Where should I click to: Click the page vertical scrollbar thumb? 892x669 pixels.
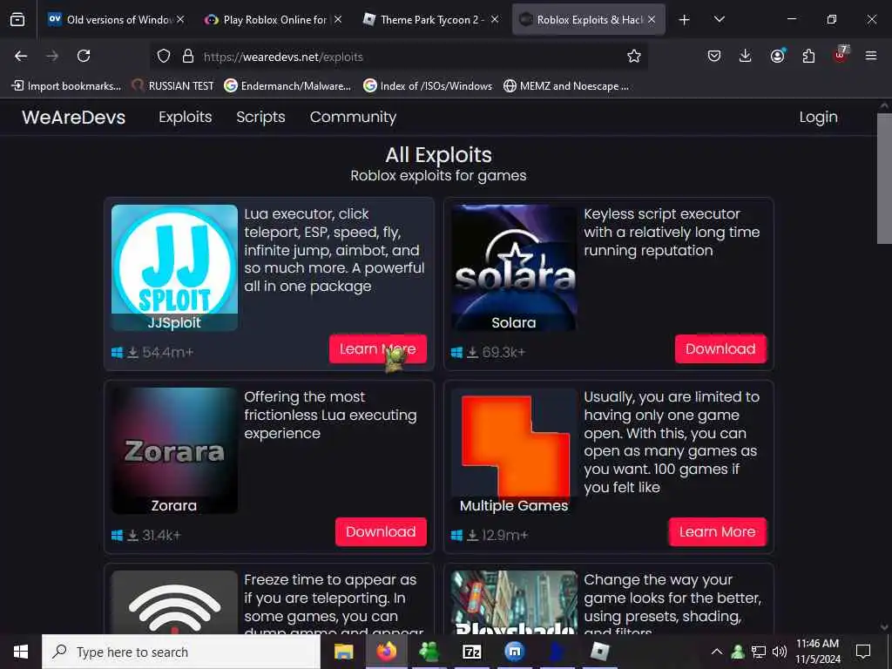click(x=884, y=179)
